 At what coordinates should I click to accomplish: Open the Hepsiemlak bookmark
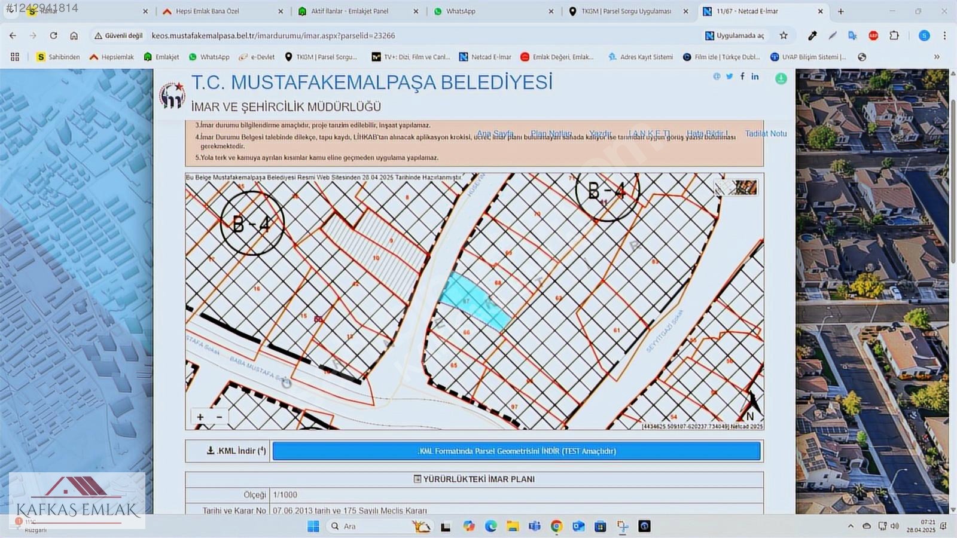112,57
